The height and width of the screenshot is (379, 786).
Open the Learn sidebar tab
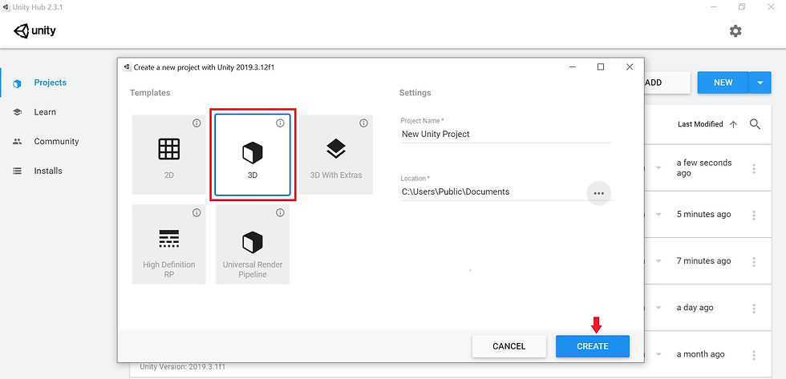pos(45,112)
